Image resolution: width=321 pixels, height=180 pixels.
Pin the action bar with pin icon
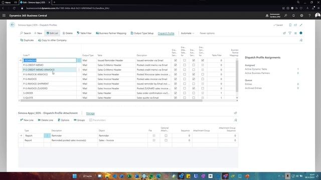point(301,40)
